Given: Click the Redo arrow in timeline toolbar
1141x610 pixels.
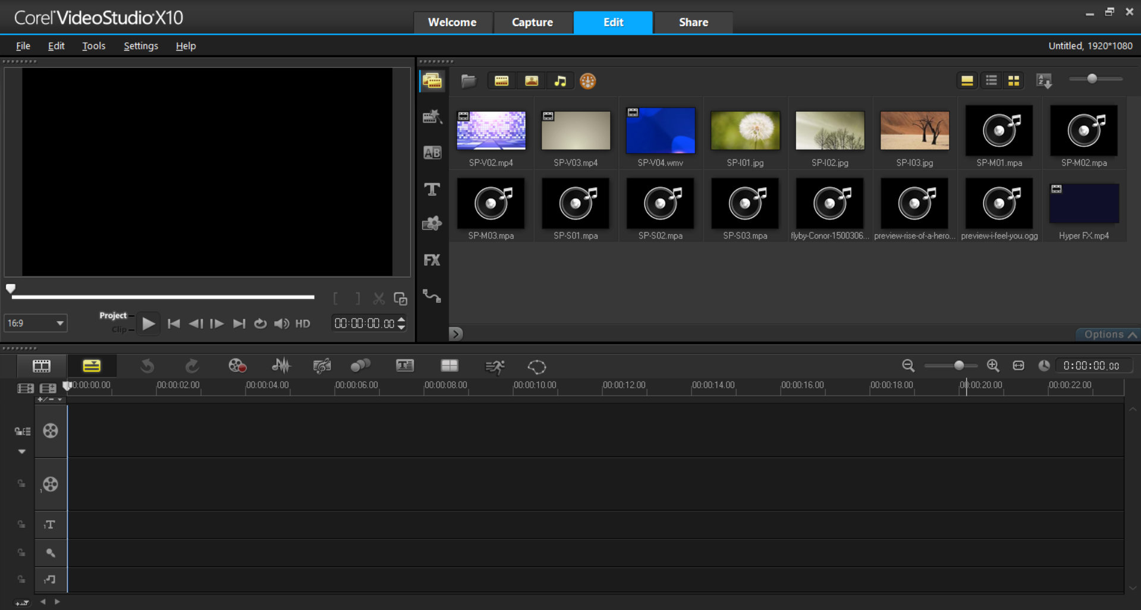Looking at the screenshot, I should point(191,366).
